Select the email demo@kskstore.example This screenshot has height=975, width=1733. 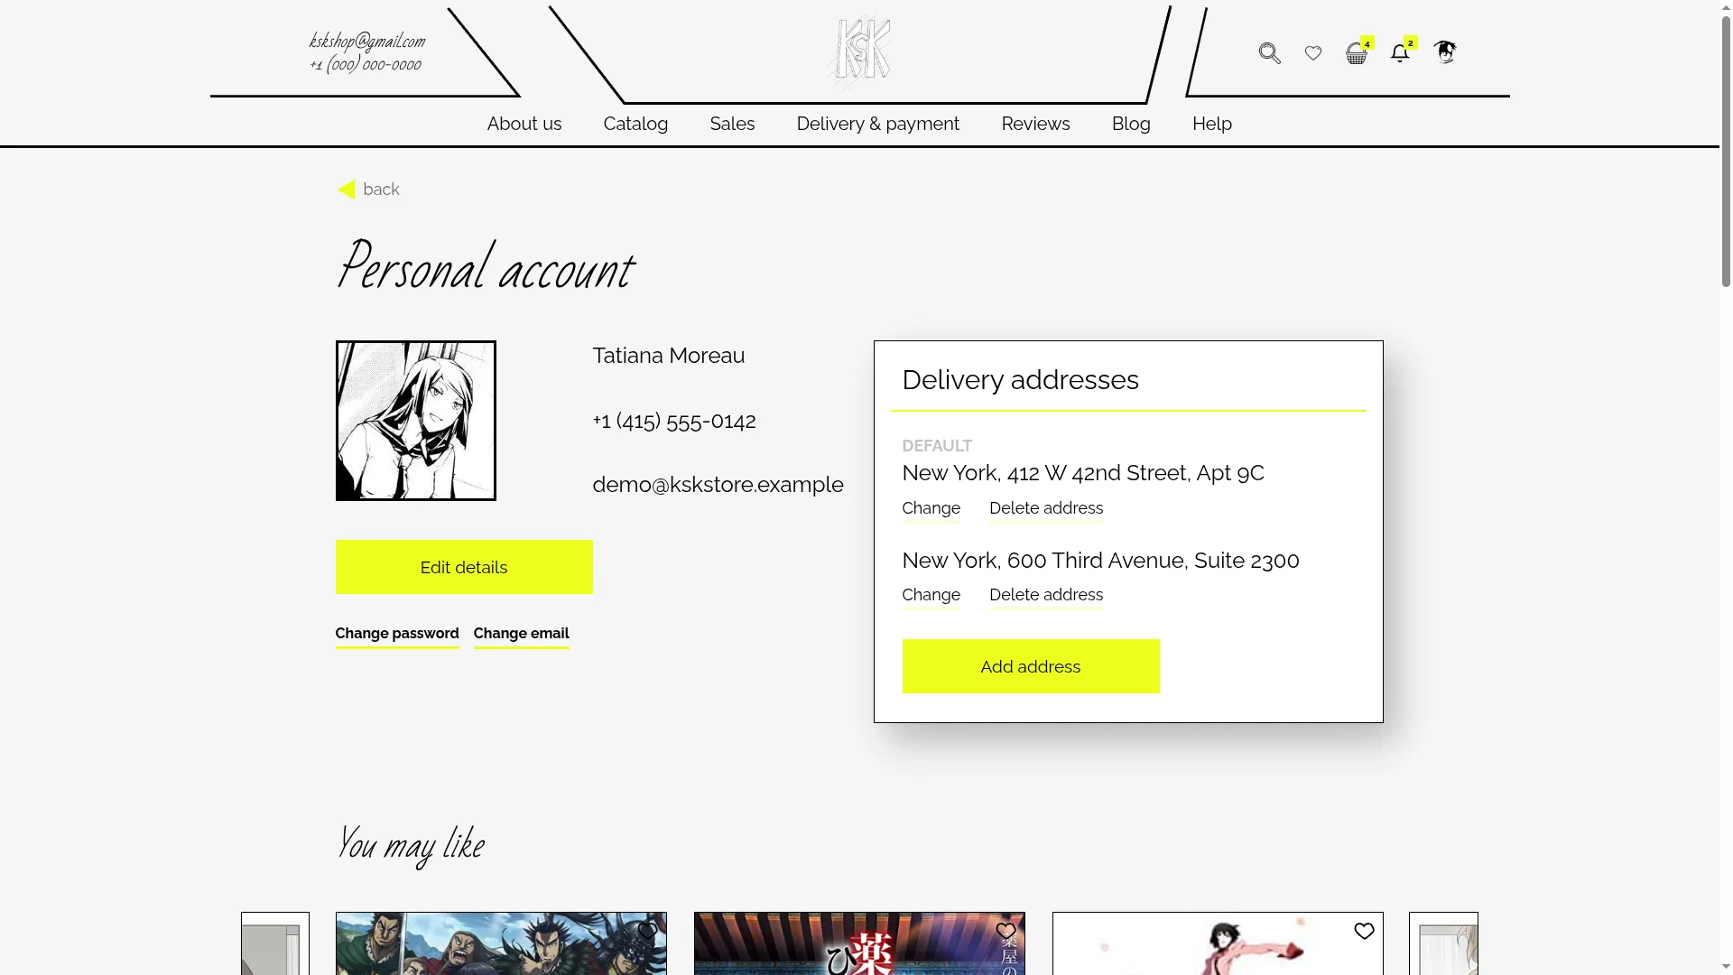pos(718,485)
